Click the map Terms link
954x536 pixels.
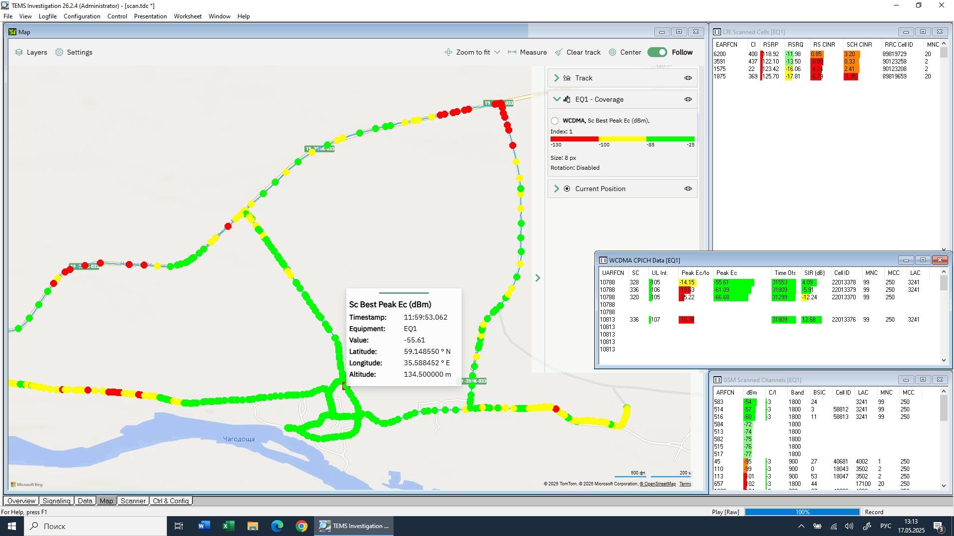[x=685, y=484]
